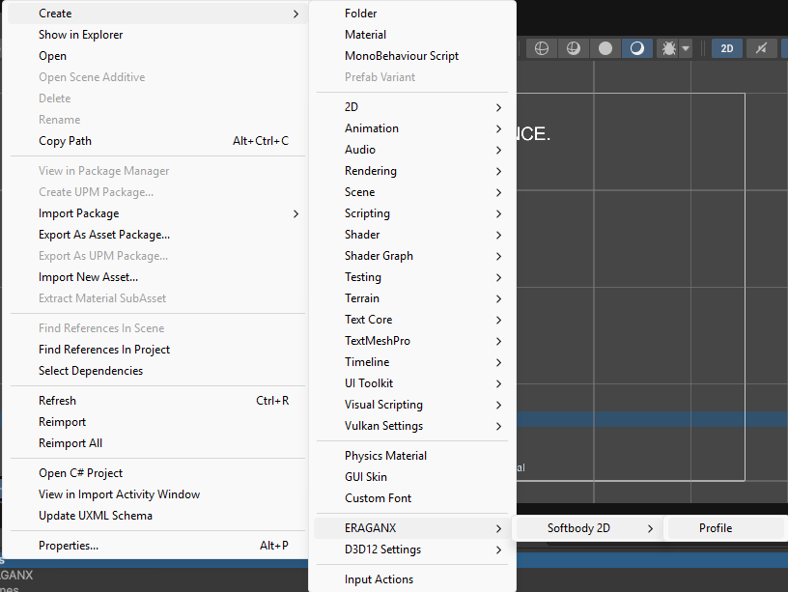Screen dimensions: 788x592
Task: Open Softbody 2D submenu
Action: click(588, 528)
